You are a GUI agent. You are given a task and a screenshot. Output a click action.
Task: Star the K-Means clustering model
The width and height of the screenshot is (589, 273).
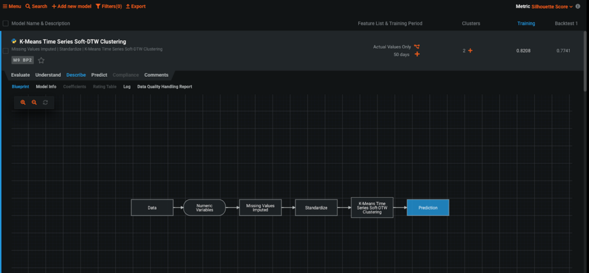click(x=41, y=60)
